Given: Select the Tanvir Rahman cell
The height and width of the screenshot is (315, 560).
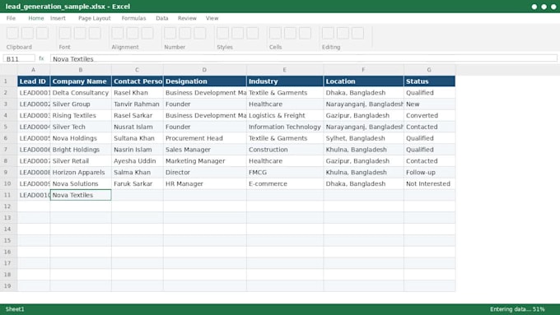Looking at the screenshot, I should tap(138, 104).
